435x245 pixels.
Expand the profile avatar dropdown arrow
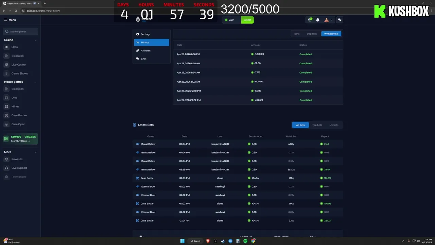(332, 20)
